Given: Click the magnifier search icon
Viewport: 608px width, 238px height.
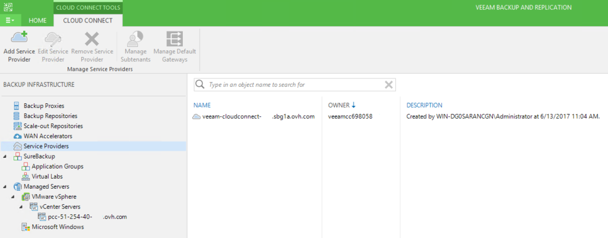Looking at the screenshot, I should (200, 84).
